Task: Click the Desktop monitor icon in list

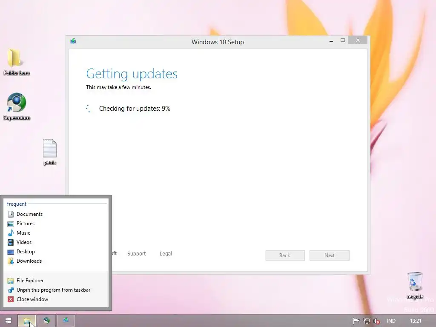Action: tap(11, 252)
